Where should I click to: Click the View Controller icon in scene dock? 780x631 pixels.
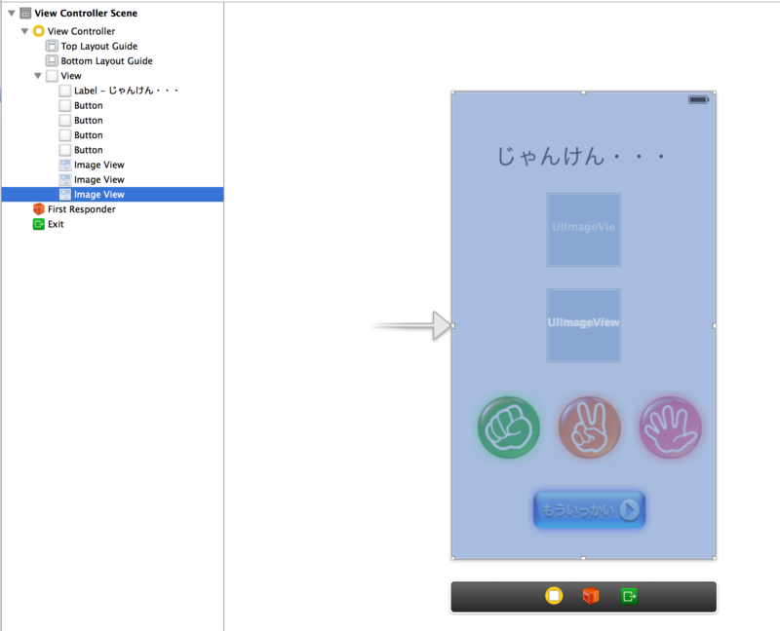click(x=554, y=596)
